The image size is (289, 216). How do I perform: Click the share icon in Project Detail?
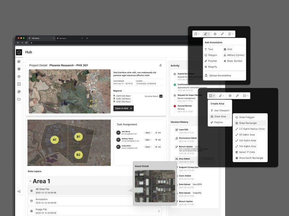[x=160, y=65]
